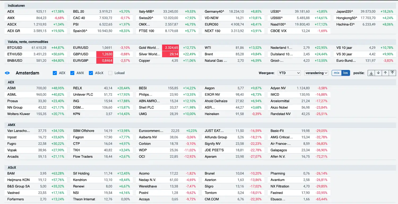This screenshot has height=204, width=398.
Task: Select Adyen NV in the AEX list
Action: coord(278,88)
